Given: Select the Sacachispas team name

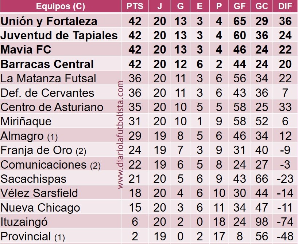Looking at the screenshot, I should [34, 179].
